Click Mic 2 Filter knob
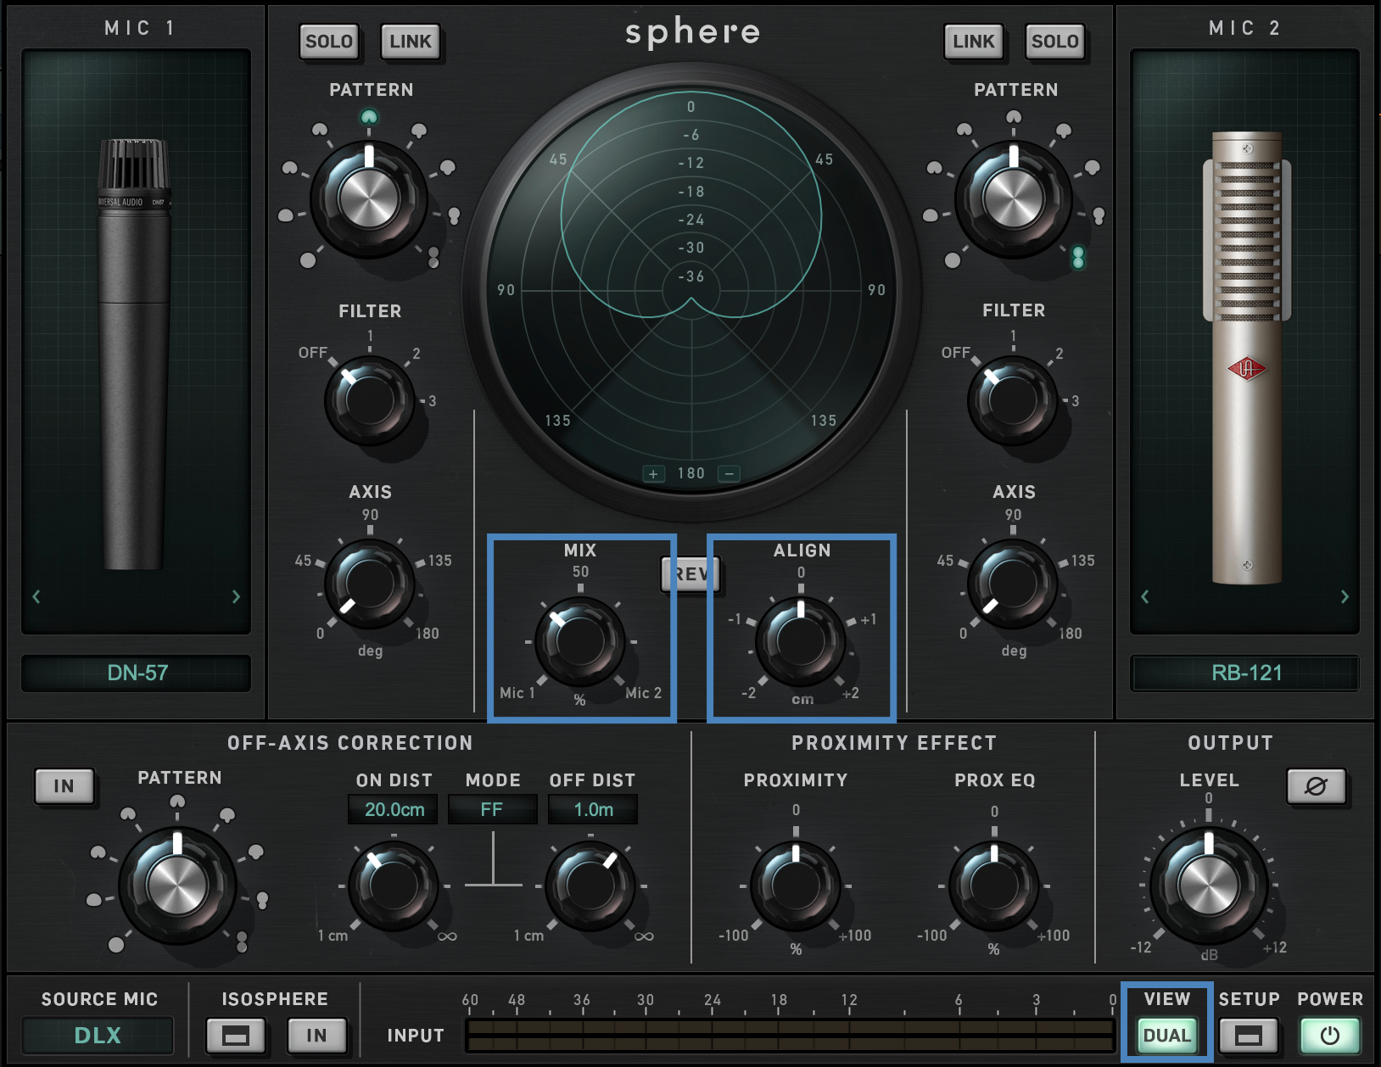Viewport: 1381px width, 1067px height. click(1013, 400)
